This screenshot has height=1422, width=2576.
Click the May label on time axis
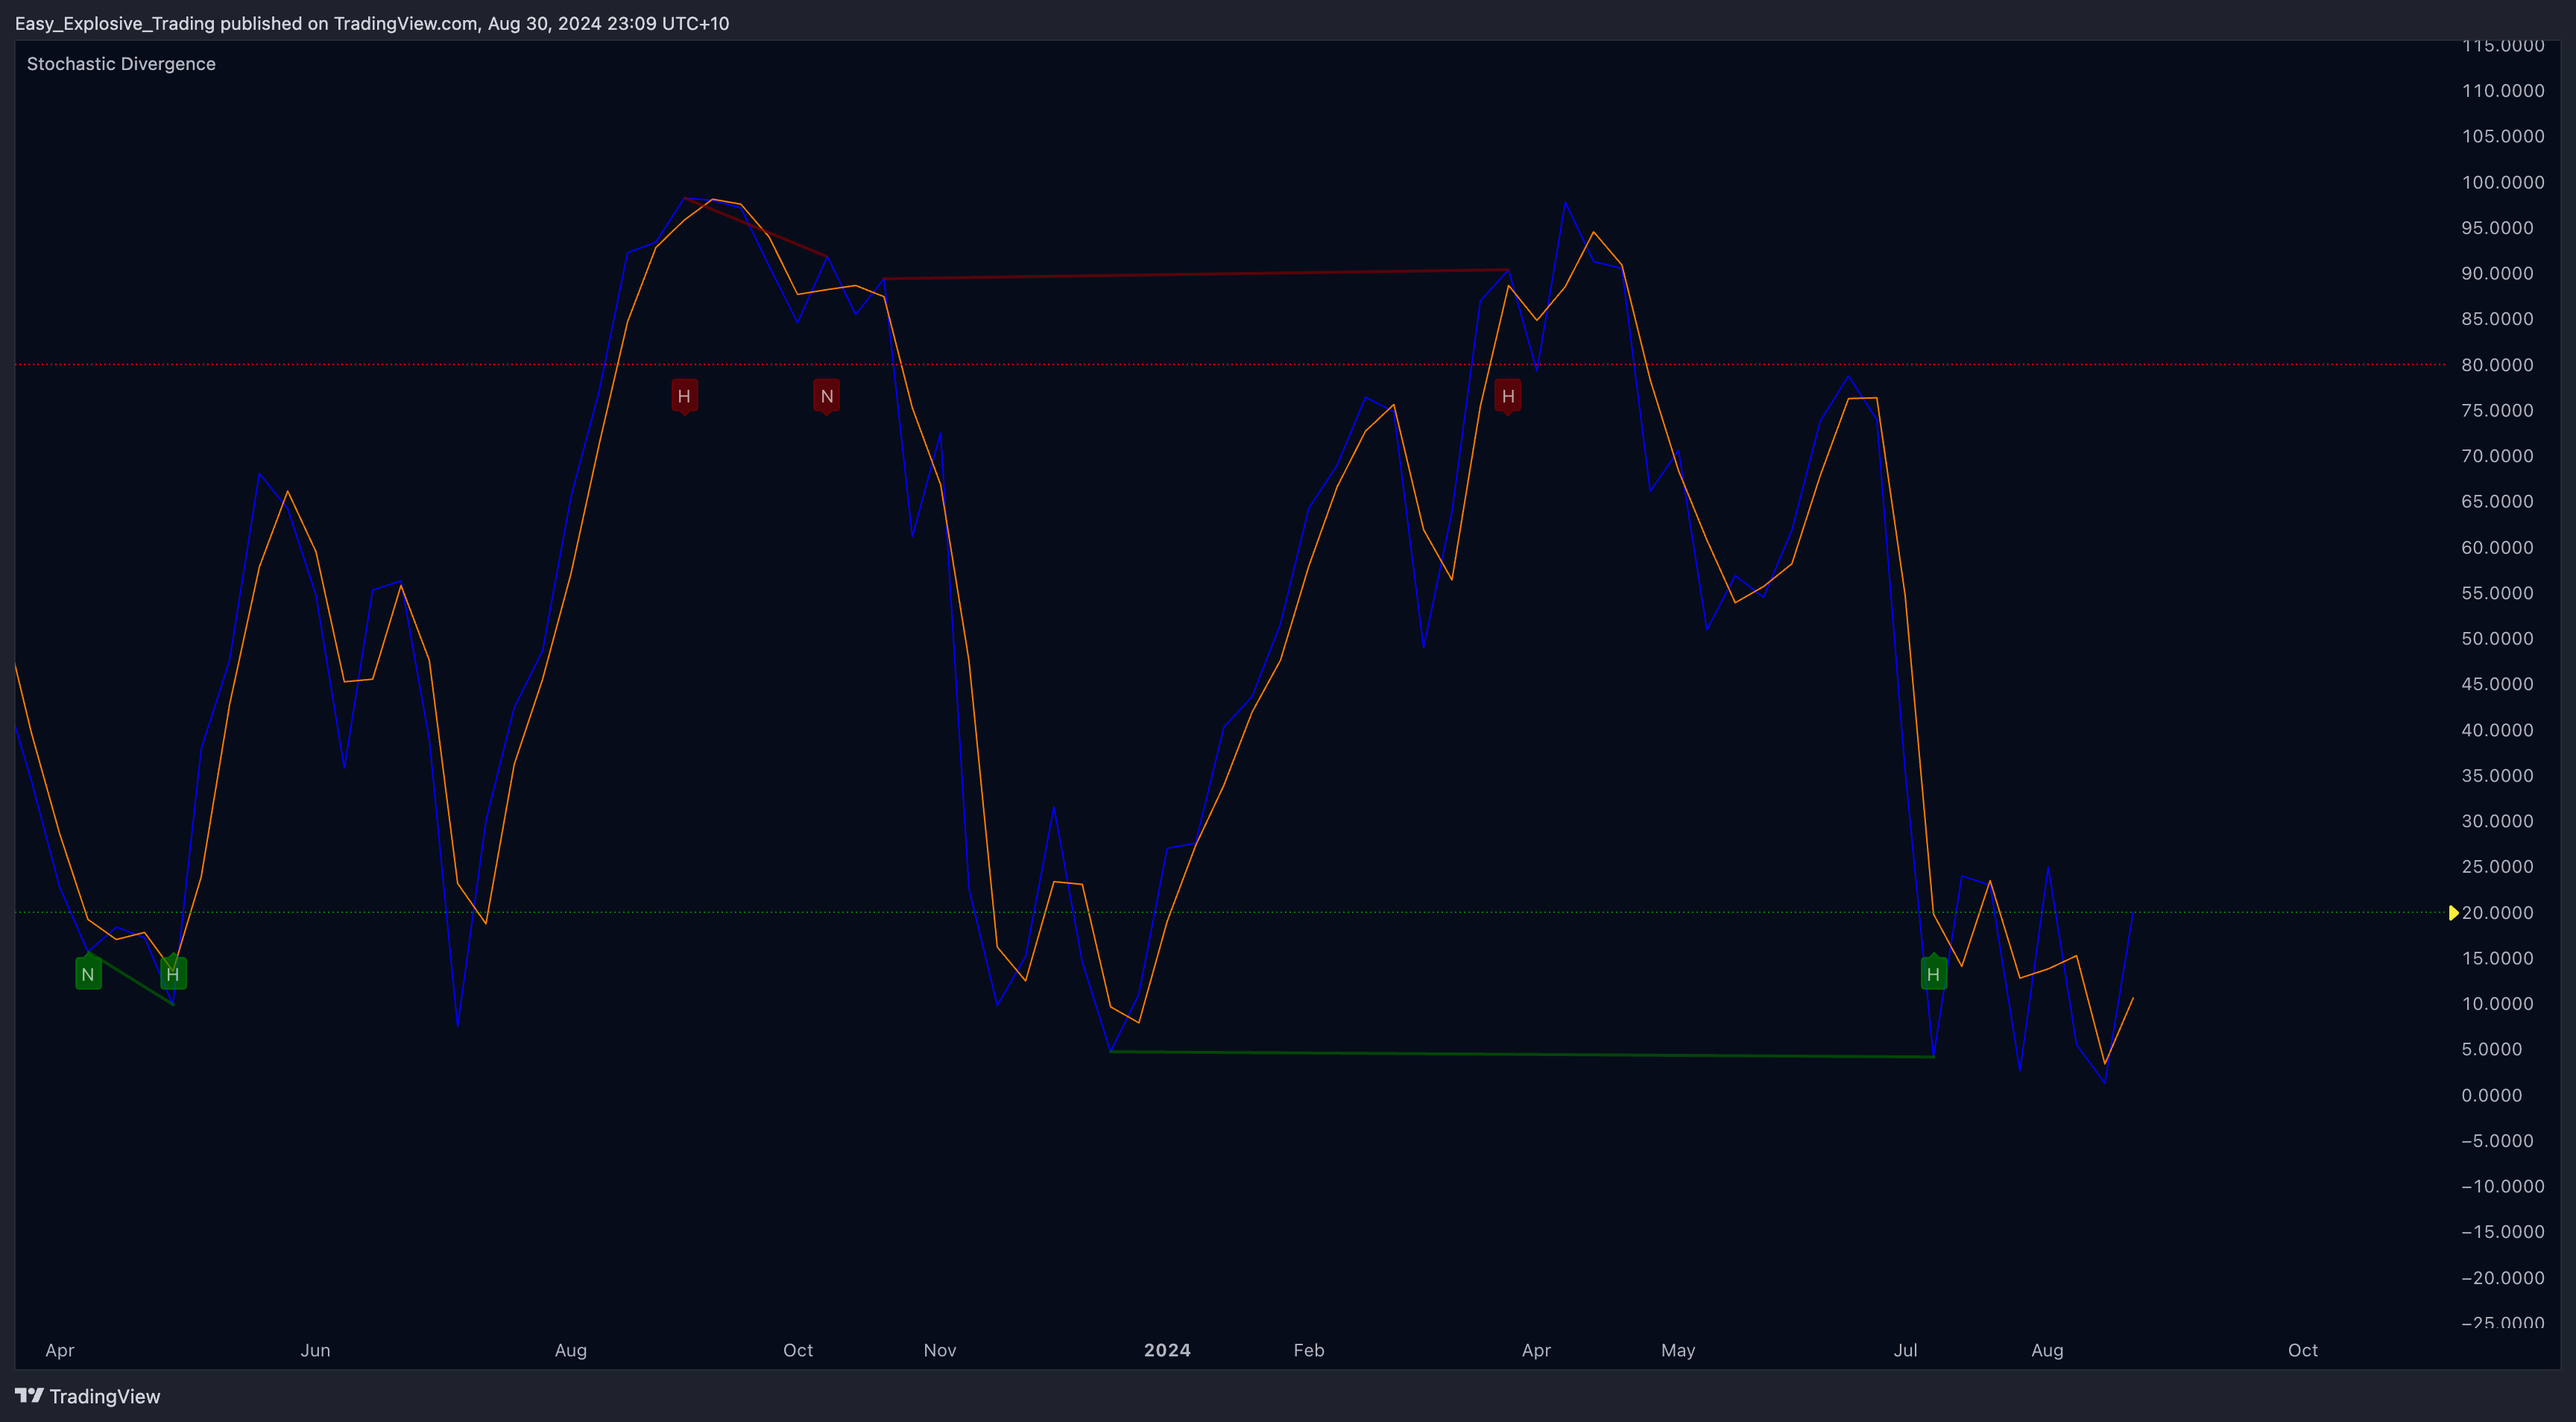[1678, 1350]
